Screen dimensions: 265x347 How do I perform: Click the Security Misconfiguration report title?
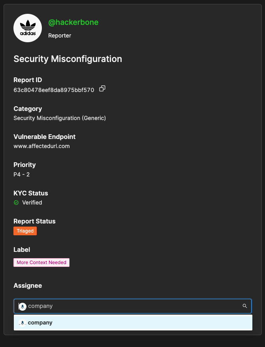pos(68,59)
